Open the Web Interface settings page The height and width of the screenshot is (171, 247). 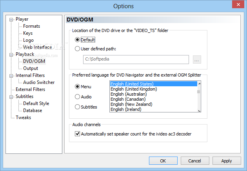click(x=38, y=47)
